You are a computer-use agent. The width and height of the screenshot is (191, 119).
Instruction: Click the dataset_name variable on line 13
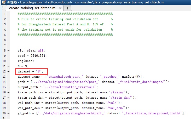tap(29, 77)
